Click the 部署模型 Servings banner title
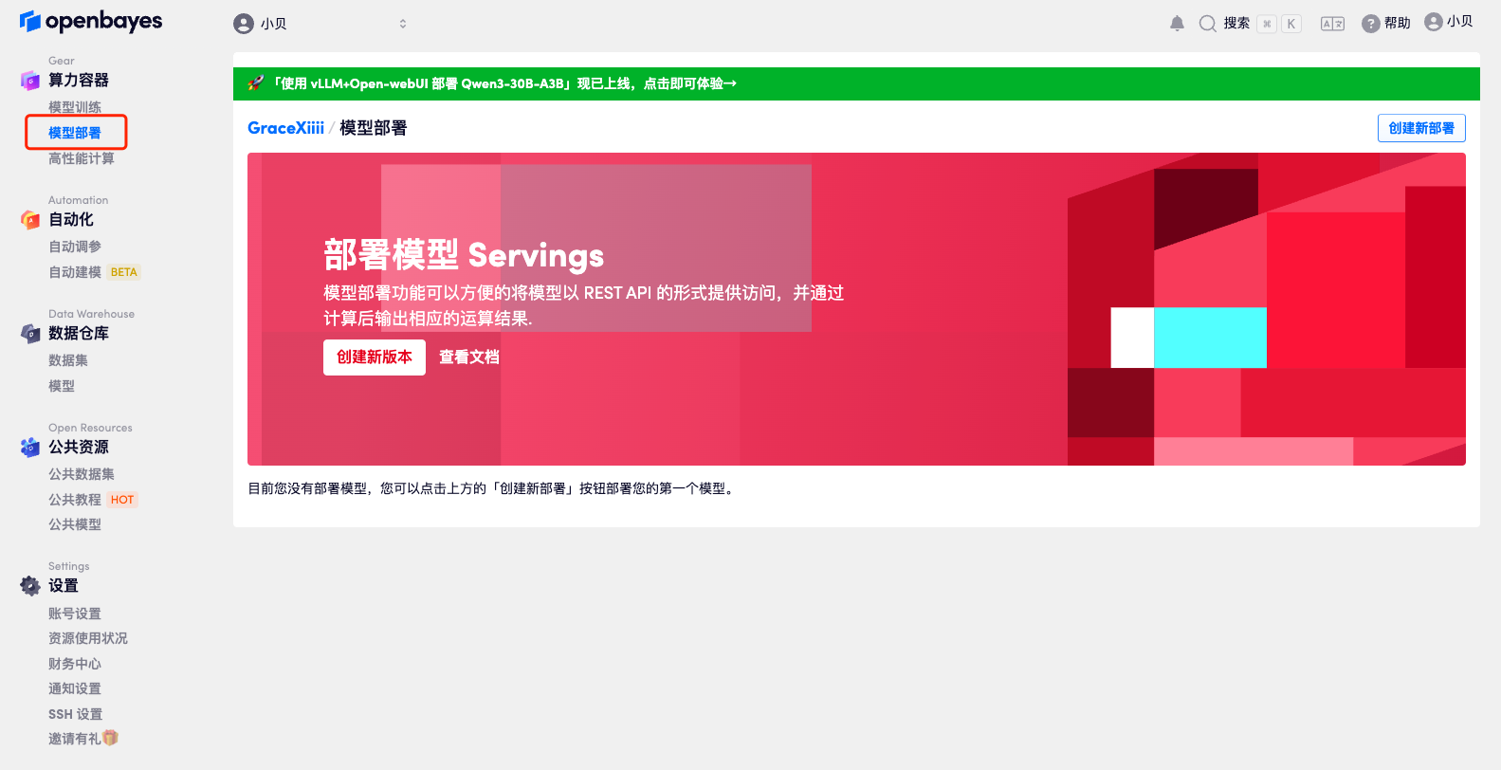The width and height of the screenshot is (1501, 770). 464,255
